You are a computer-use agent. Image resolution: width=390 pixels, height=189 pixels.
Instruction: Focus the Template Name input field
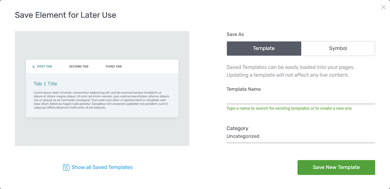301,99
